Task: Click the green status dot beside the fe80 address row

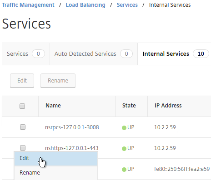Action: point(124,170)
